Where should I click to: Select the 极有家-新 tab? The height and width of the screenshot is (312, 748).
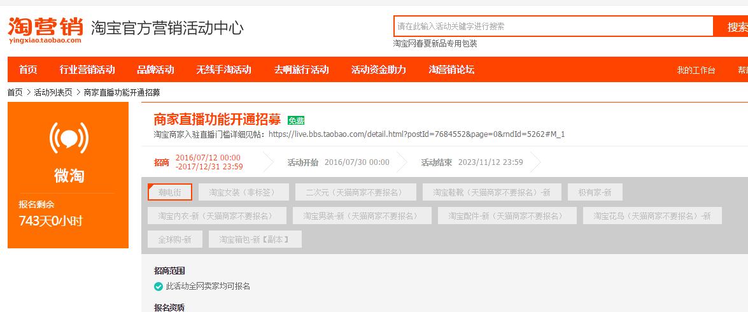point(595,192)
